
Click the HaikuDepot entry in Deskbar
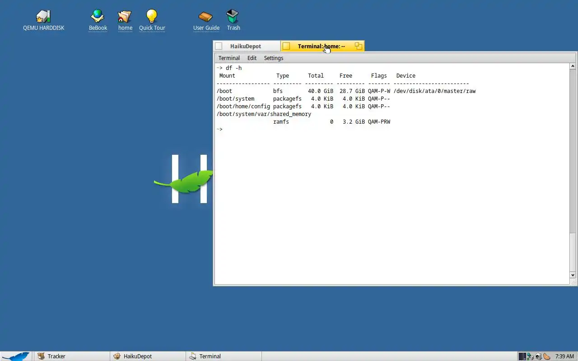click(x=148, y=356)
